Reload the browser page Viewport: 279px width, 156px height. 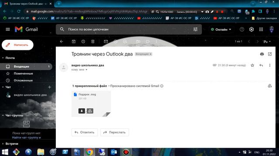pos(19,11)
